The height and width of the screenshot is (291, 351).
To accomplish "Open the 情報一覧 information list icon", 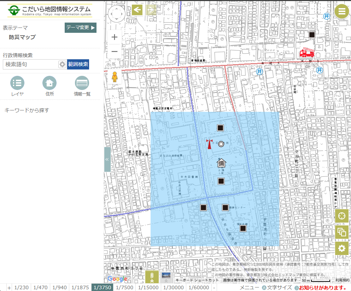I will [x=82, y=84].
